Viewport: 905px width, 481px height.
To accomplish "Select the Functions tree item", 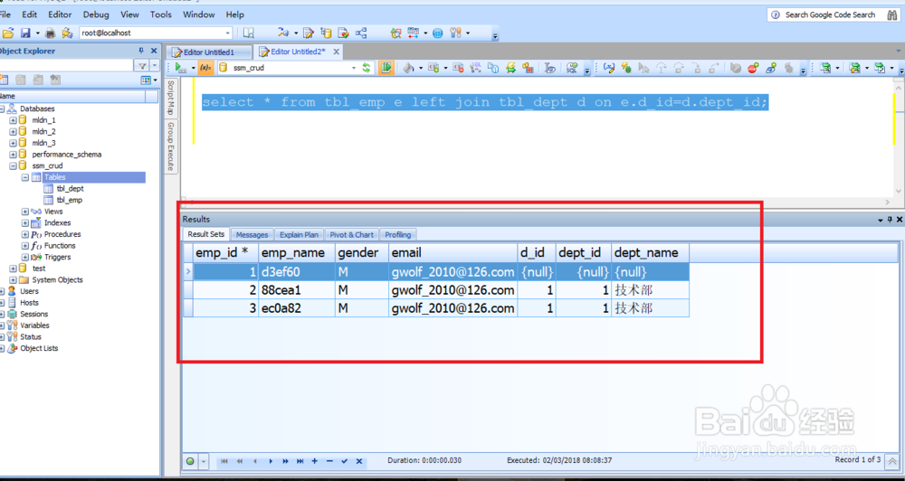I will click(60, 246).
